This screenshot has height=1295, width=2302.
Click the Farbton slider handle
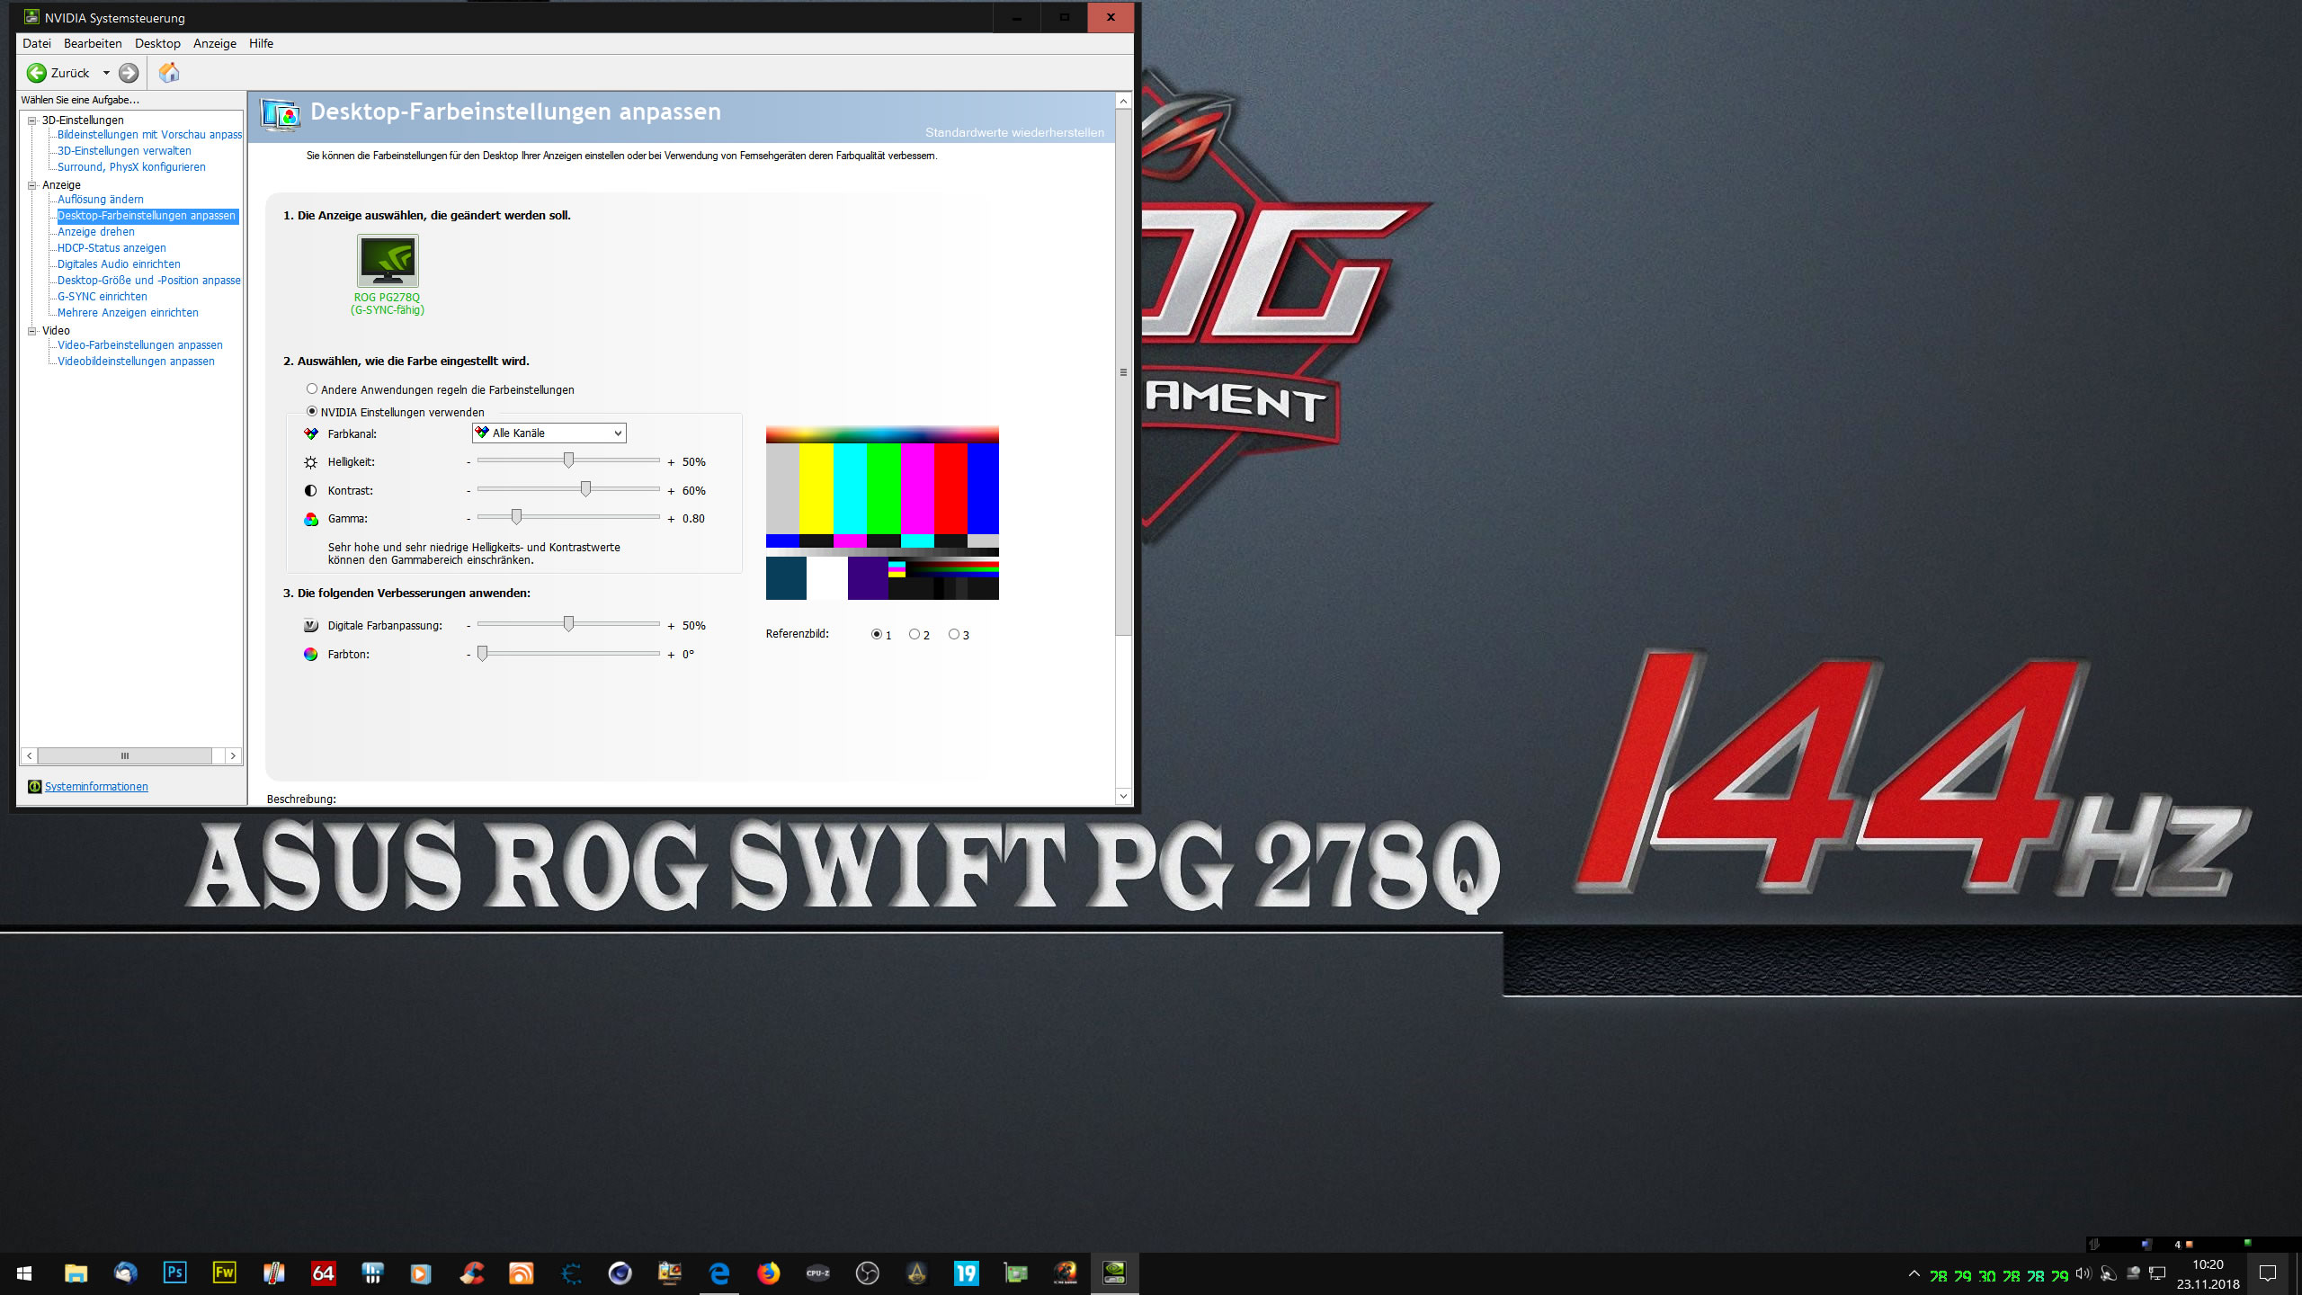click(483, 654)
